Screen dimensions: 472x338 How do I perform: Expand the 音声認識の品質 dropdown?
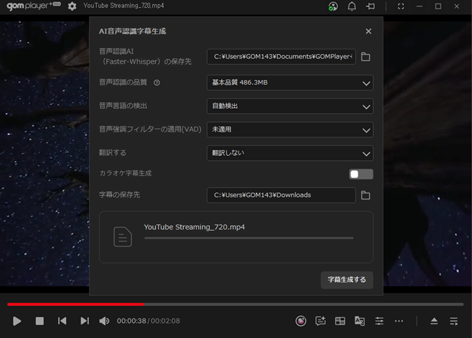290,83
